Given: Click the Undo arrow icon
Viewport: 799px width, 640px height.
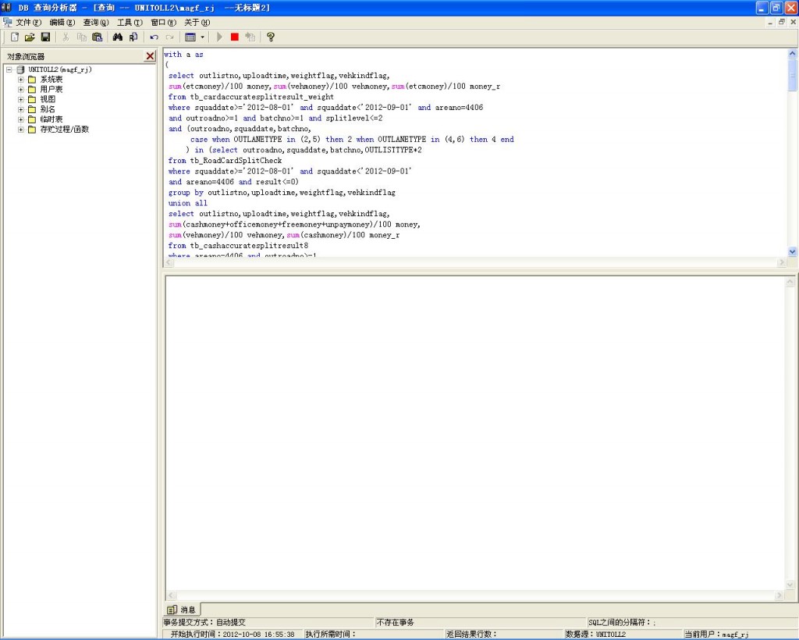Looking at the screenshot, I should [154, 37].
